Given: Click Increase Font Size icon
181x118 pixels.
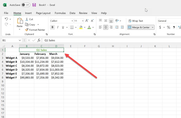Looking at the screenshot, I should tap(87, 21).
